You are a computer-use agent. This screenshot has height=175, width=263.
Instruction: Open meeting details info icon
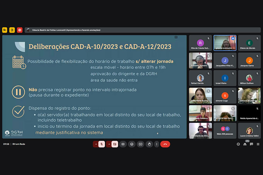(x=238, y=144)
